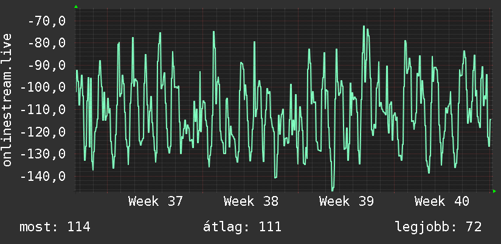Click the -110,0 y-axis value
Viewport: 501px width, 244px height.
(x=43, y=110)
